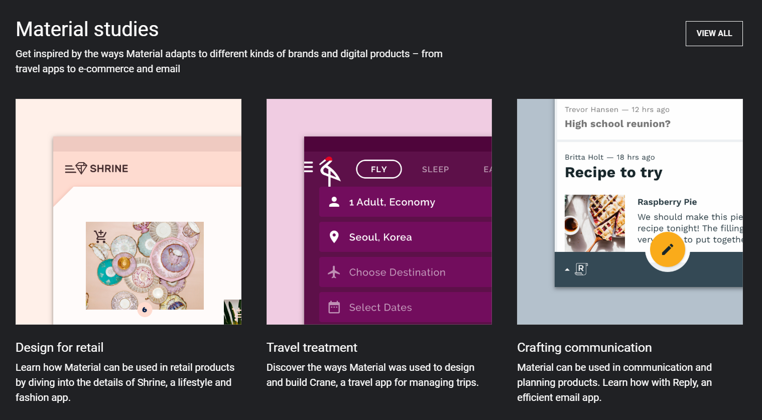
Task: Switch to the SLEEP tab in Crane
Action: pyautogui.click(x=435, y=169)
